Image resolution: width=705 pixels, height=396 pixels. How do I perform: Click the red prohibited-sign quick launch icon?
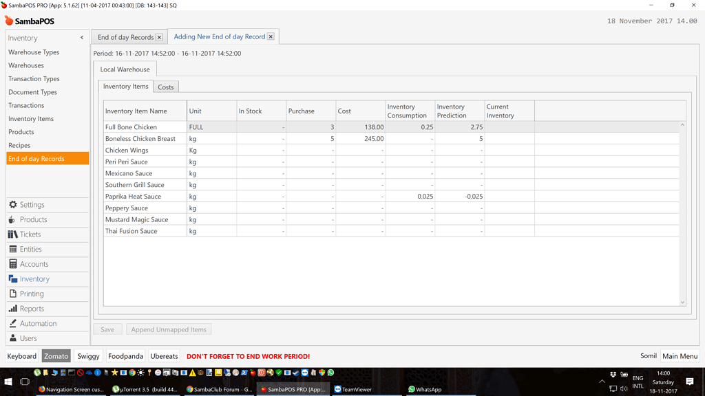[x=81, y=373]
